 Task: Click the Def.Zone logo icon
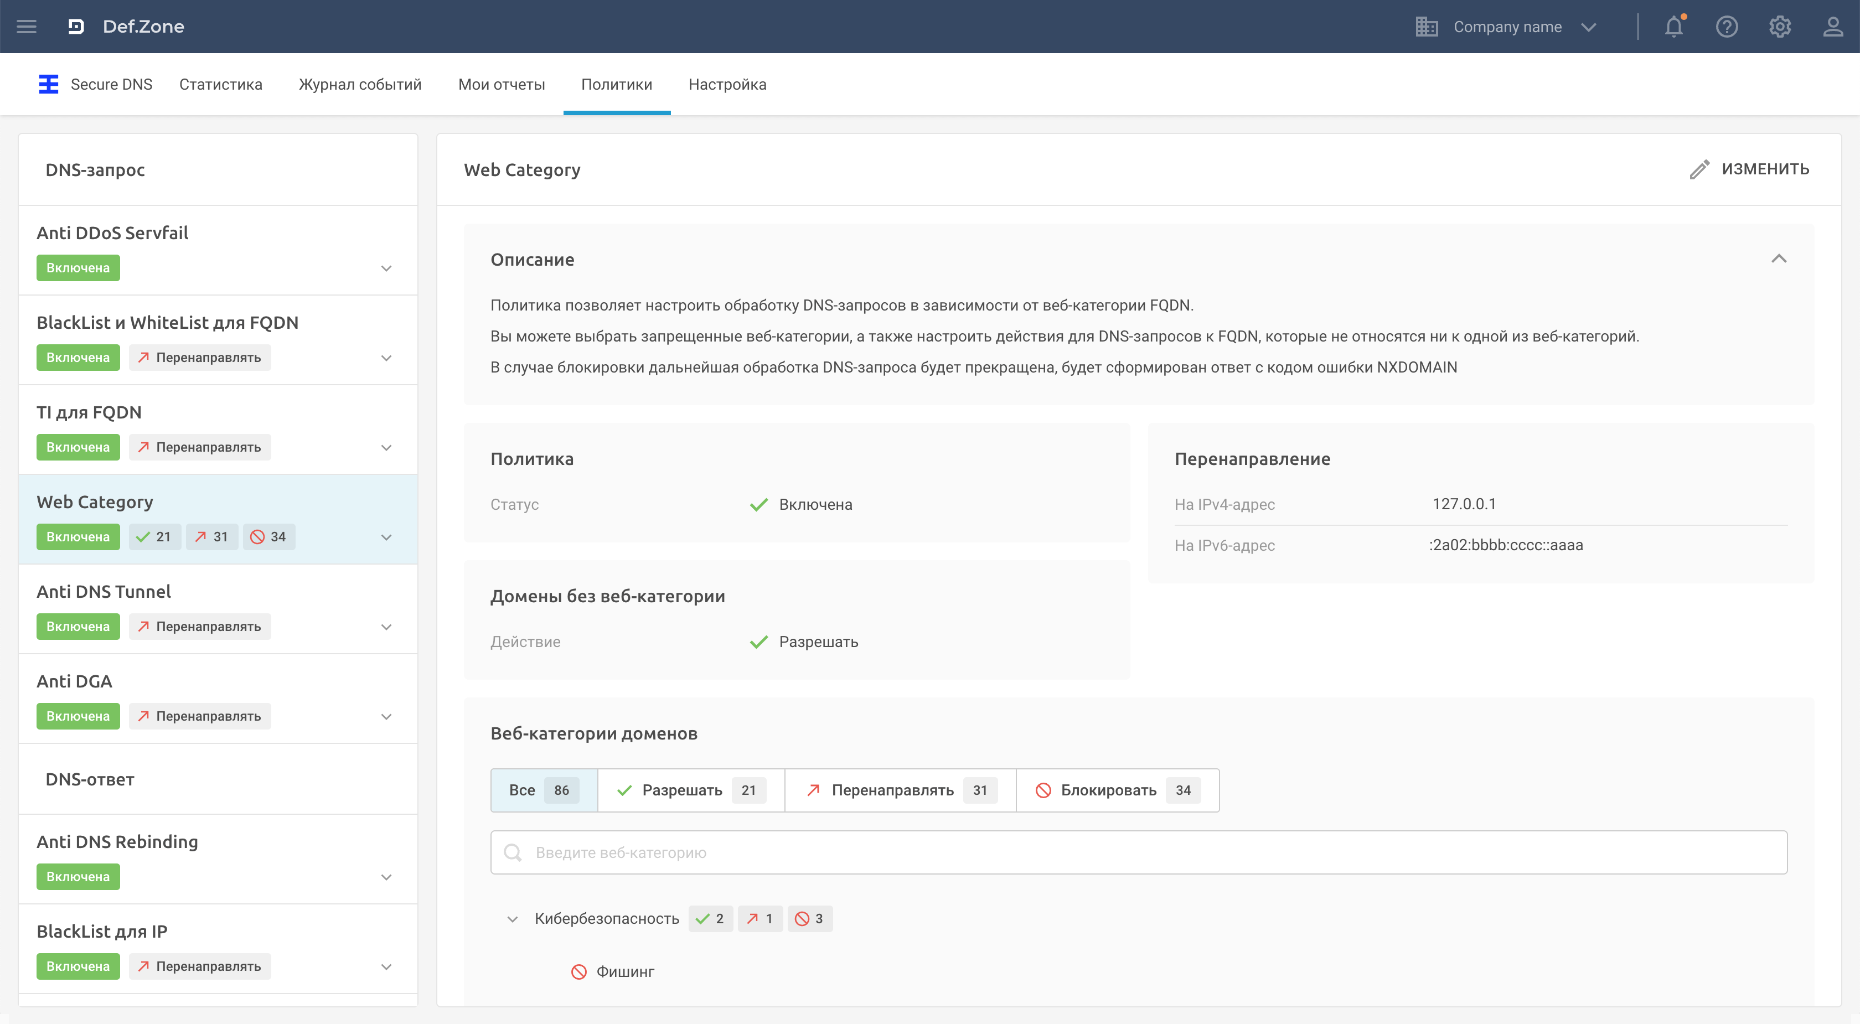(76, 27)
